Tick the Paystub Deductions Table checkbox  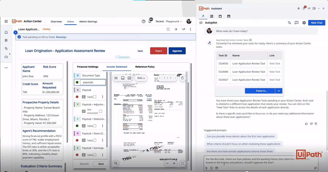(x=95, y=126)
